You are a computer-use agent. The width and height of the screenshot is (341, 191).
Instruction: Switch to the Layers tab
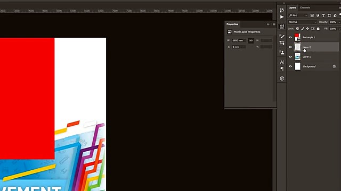(292, 7)
